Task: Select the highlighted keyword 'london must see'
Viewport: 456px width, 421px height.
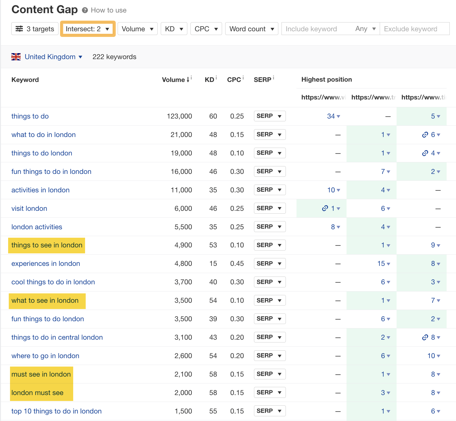Action: 37,393
